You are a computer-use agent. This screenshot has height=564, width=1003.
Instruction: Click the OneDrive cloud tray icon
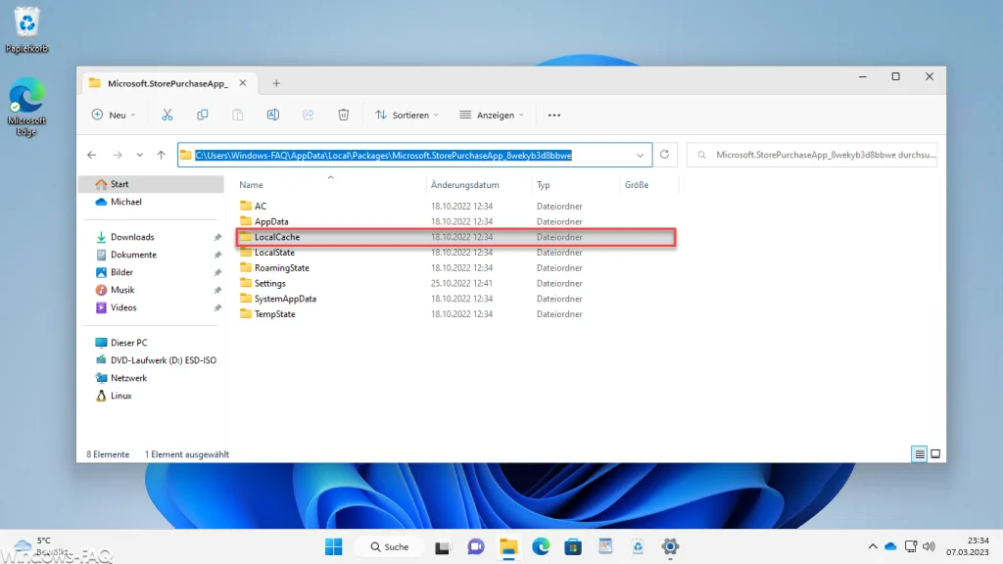point(890,546)
